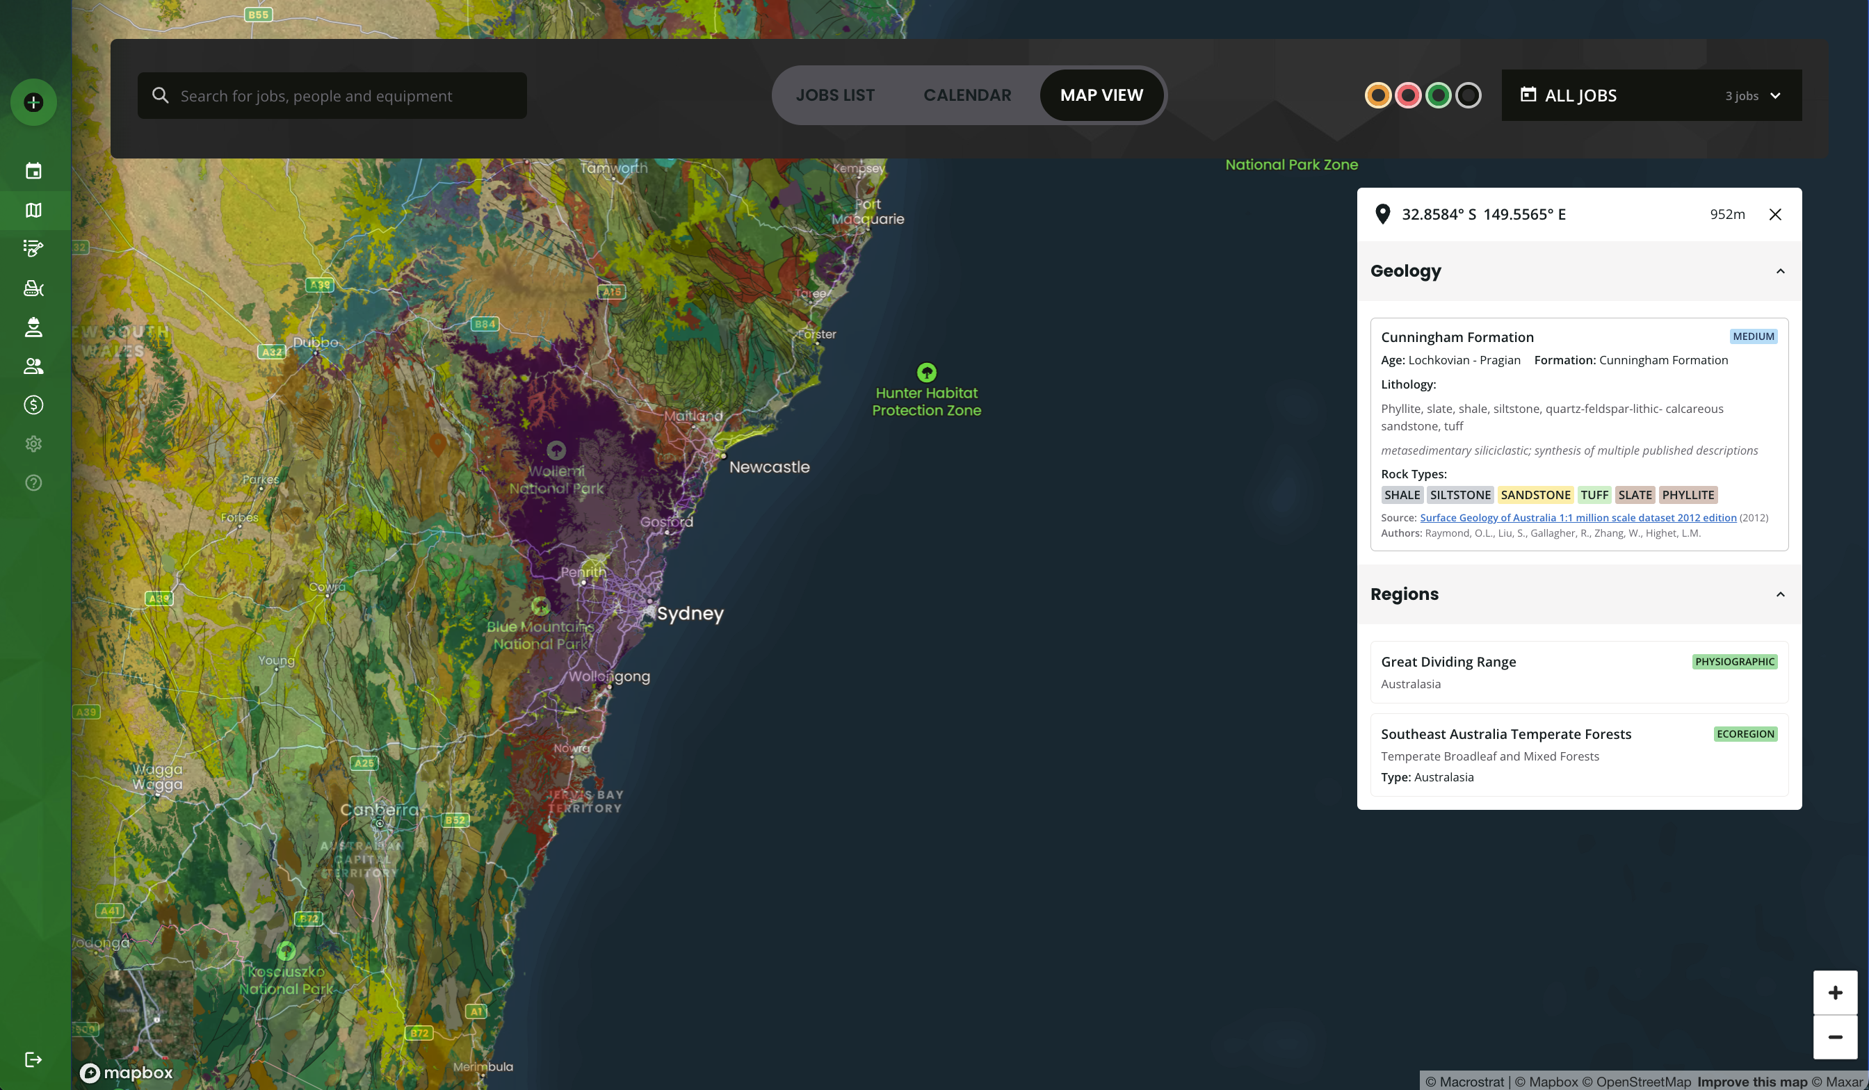Switch to the JOBS LIST tab
Screen dimensions: 1869x1090
[835, 96]
